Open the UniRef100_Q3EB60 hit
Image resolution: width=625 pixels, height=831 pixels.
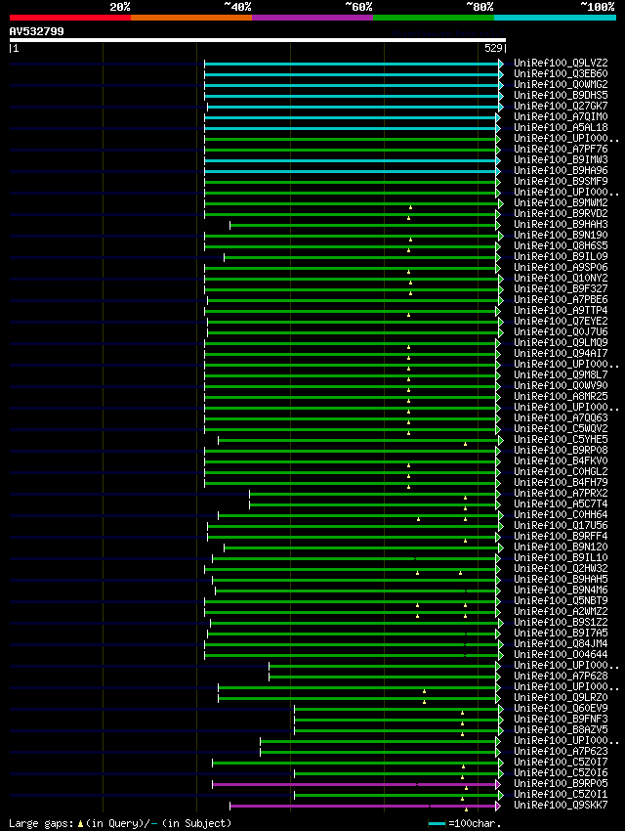click(x=561, y=73)
